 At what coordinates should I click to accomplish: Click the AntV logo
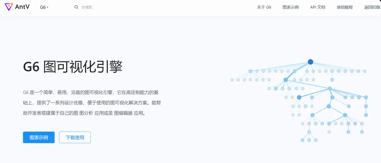click(x=17, y=7)
